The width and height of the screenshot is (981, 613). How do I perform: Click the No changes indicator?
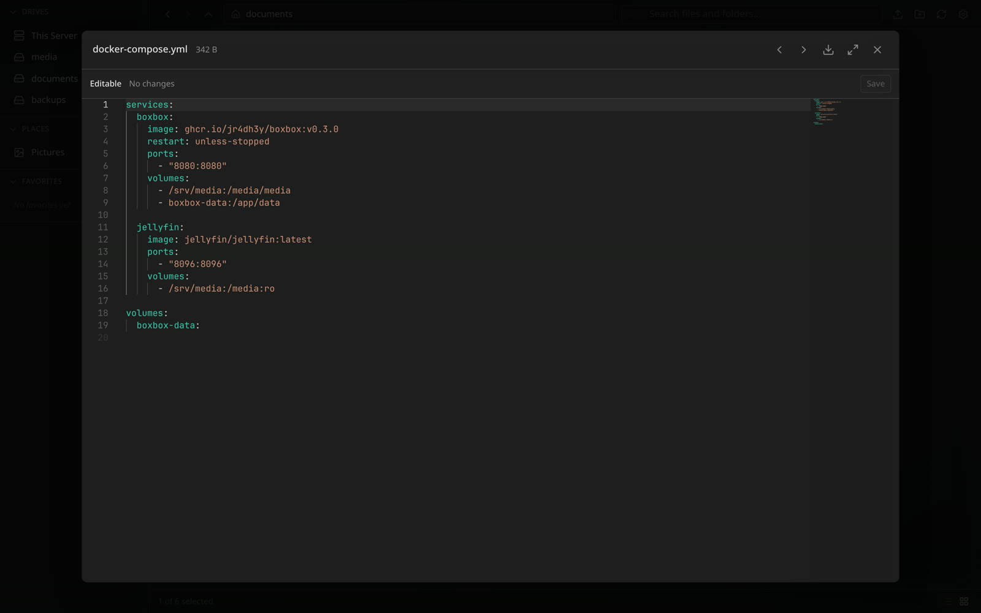pos(151,84)
